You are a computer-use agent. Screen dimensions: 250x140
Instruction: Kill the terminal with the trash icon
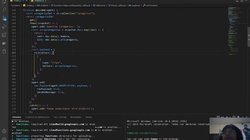point(238,117)
